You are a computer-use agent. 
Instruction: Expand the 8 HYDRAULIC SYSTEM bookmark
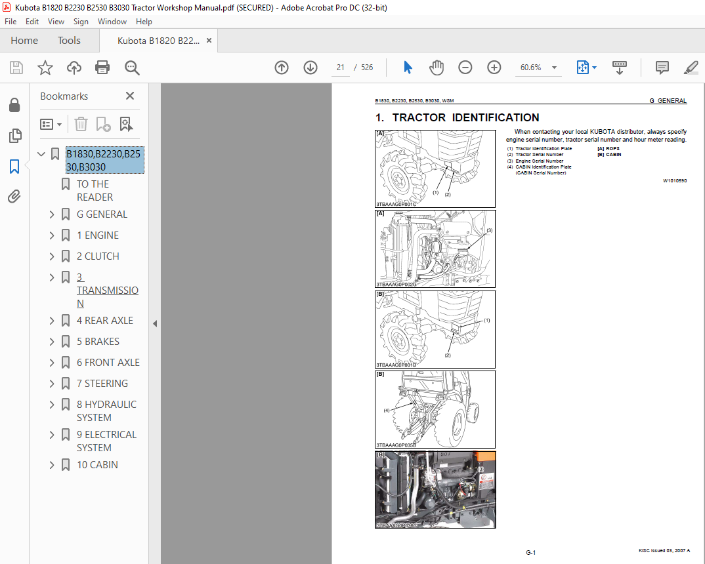click(x=52, y=405)
